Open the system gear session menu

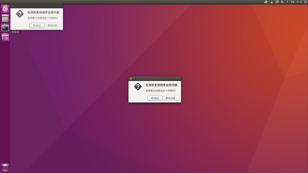pyautogui.click(x=305, y=2)
